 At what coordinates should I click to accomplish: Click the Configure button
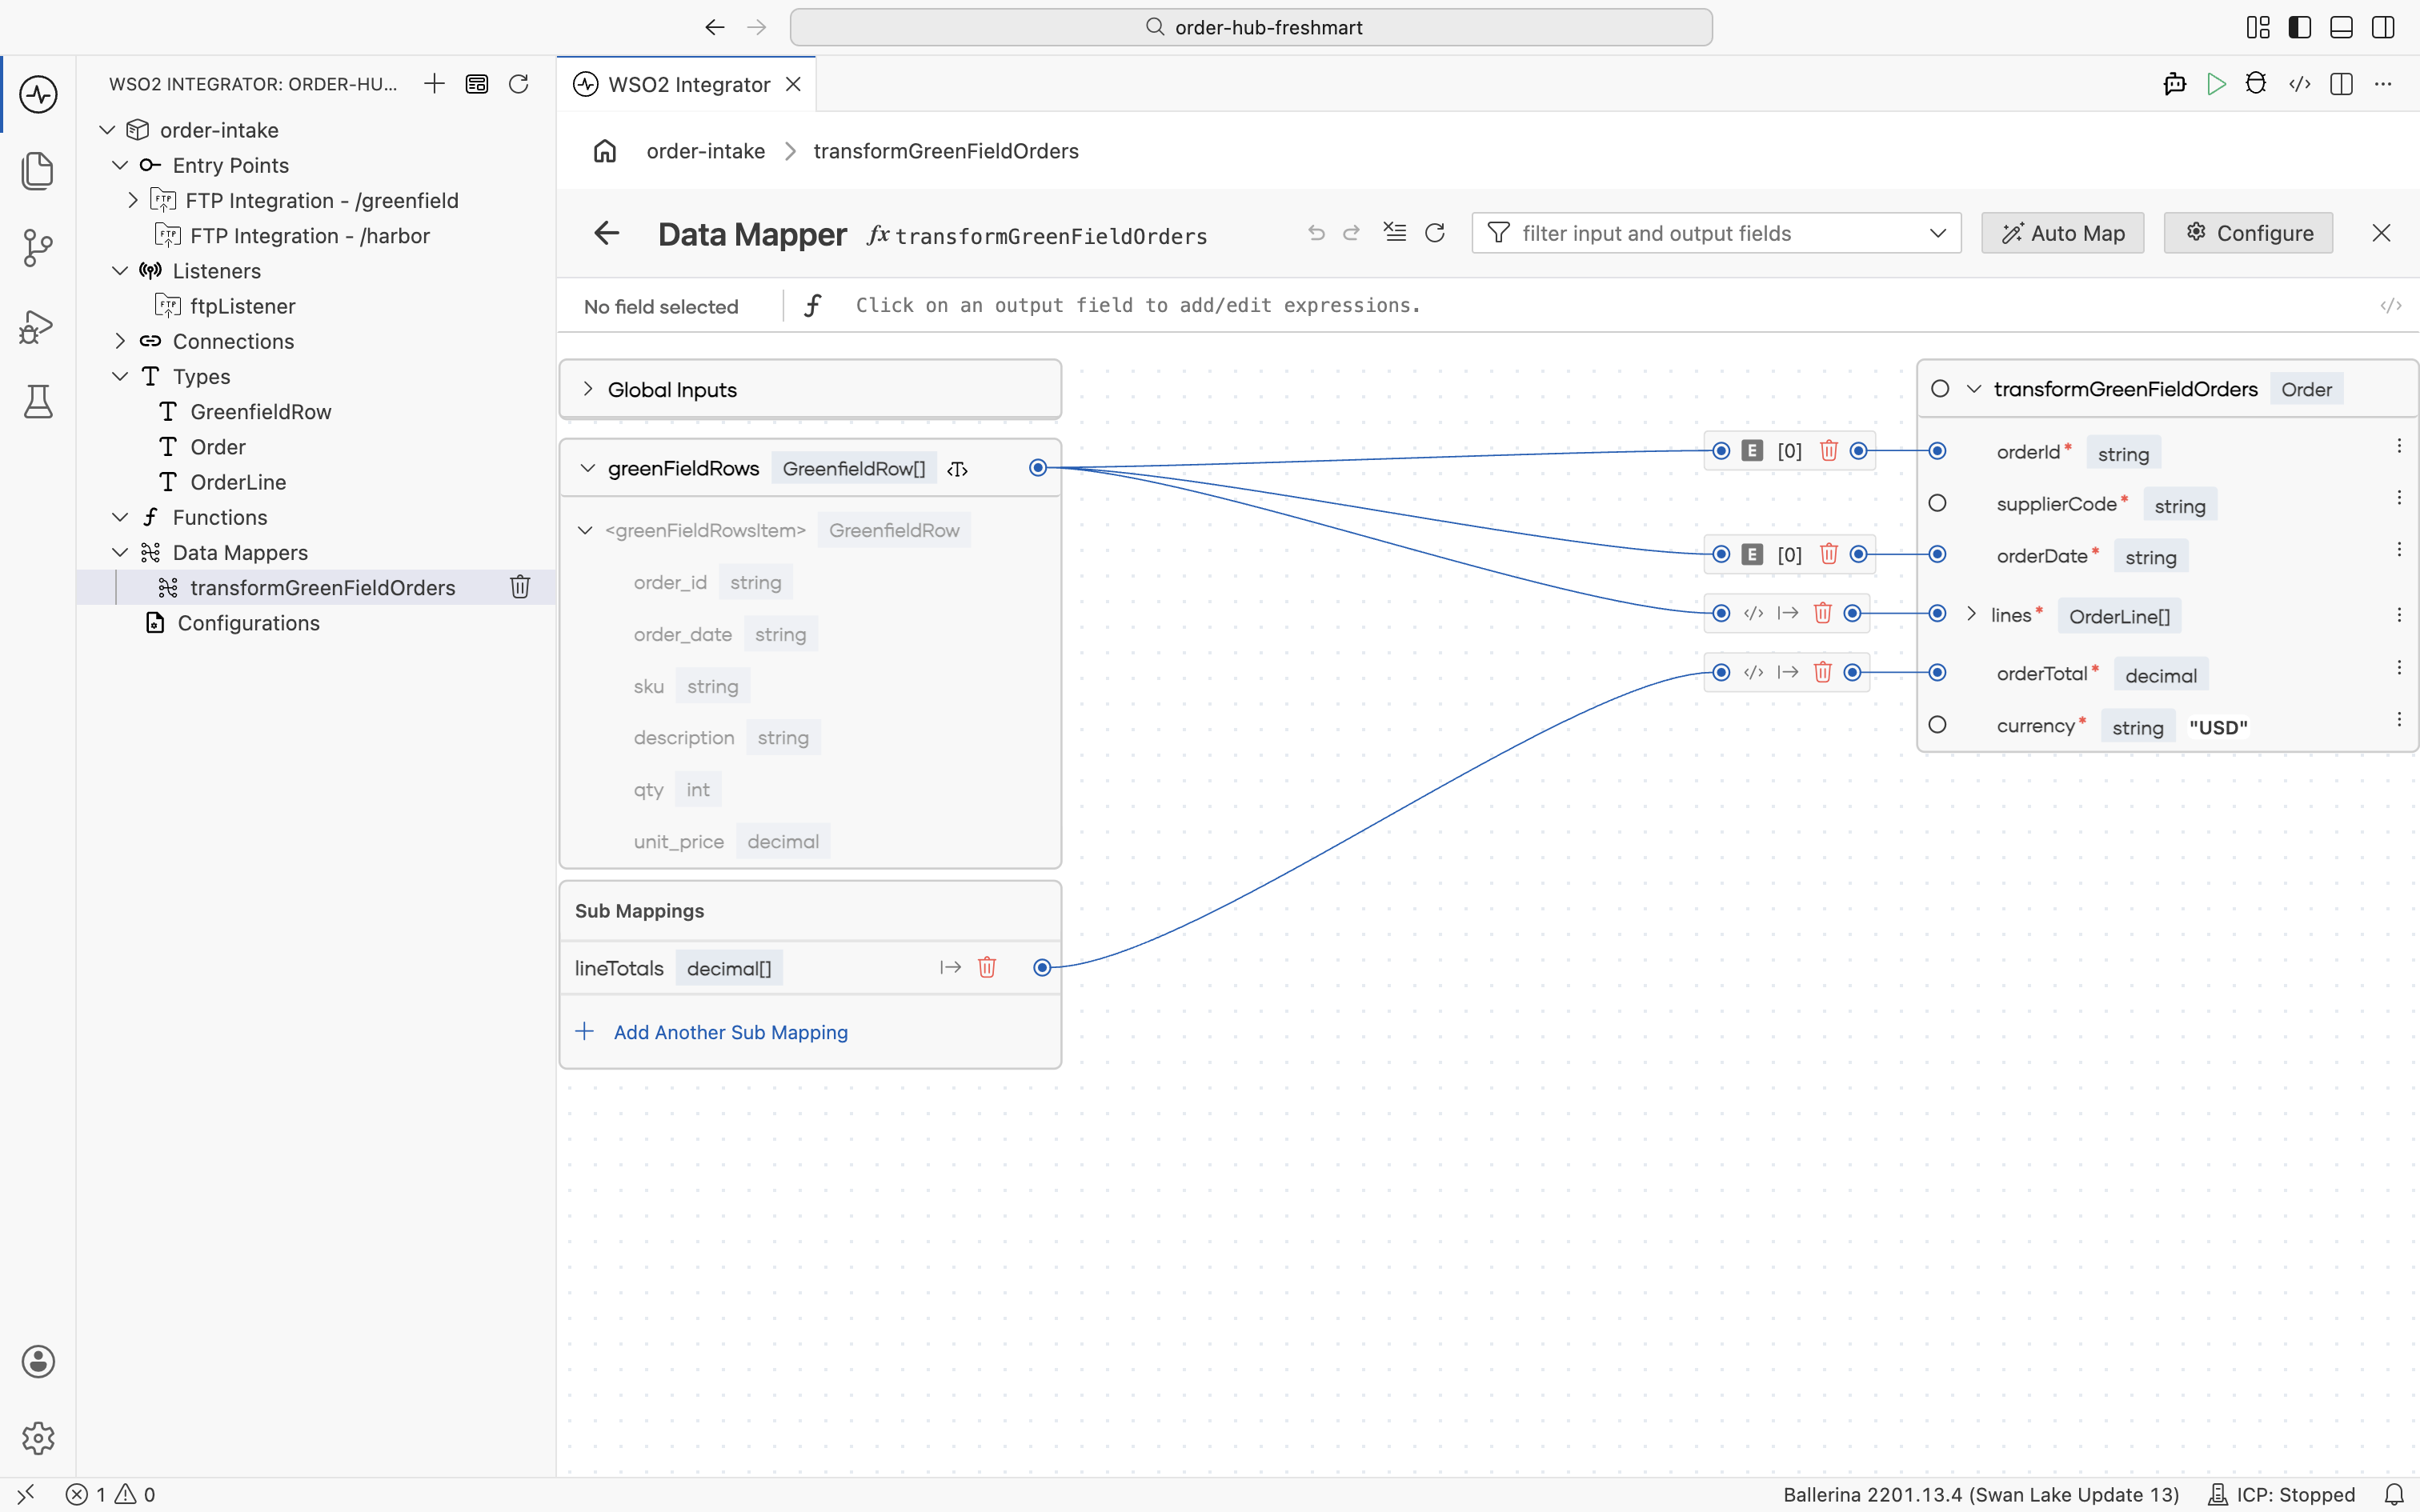tap(2249, 233)
